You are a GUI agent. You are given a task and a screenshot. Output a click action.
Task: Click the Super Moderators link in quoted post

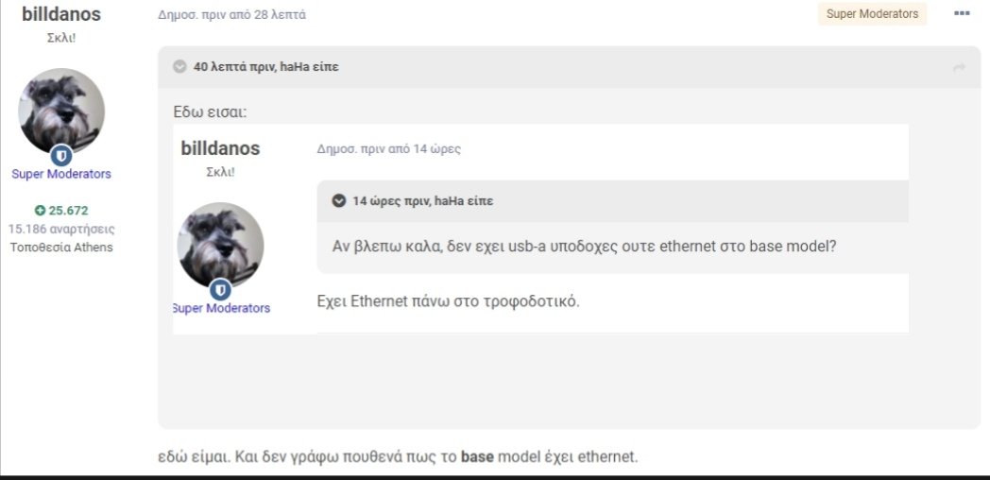coord(222,308)
